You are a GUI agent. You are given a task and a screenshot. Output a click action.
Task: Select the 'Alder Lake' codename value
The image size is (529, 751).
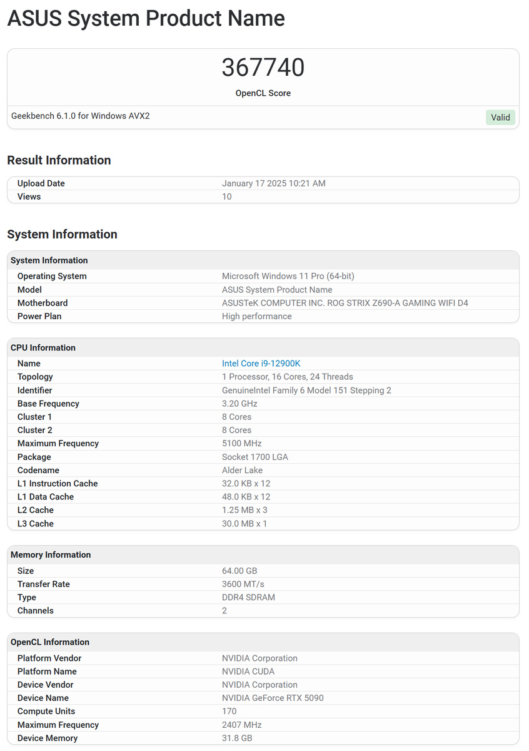pos(243,470)
